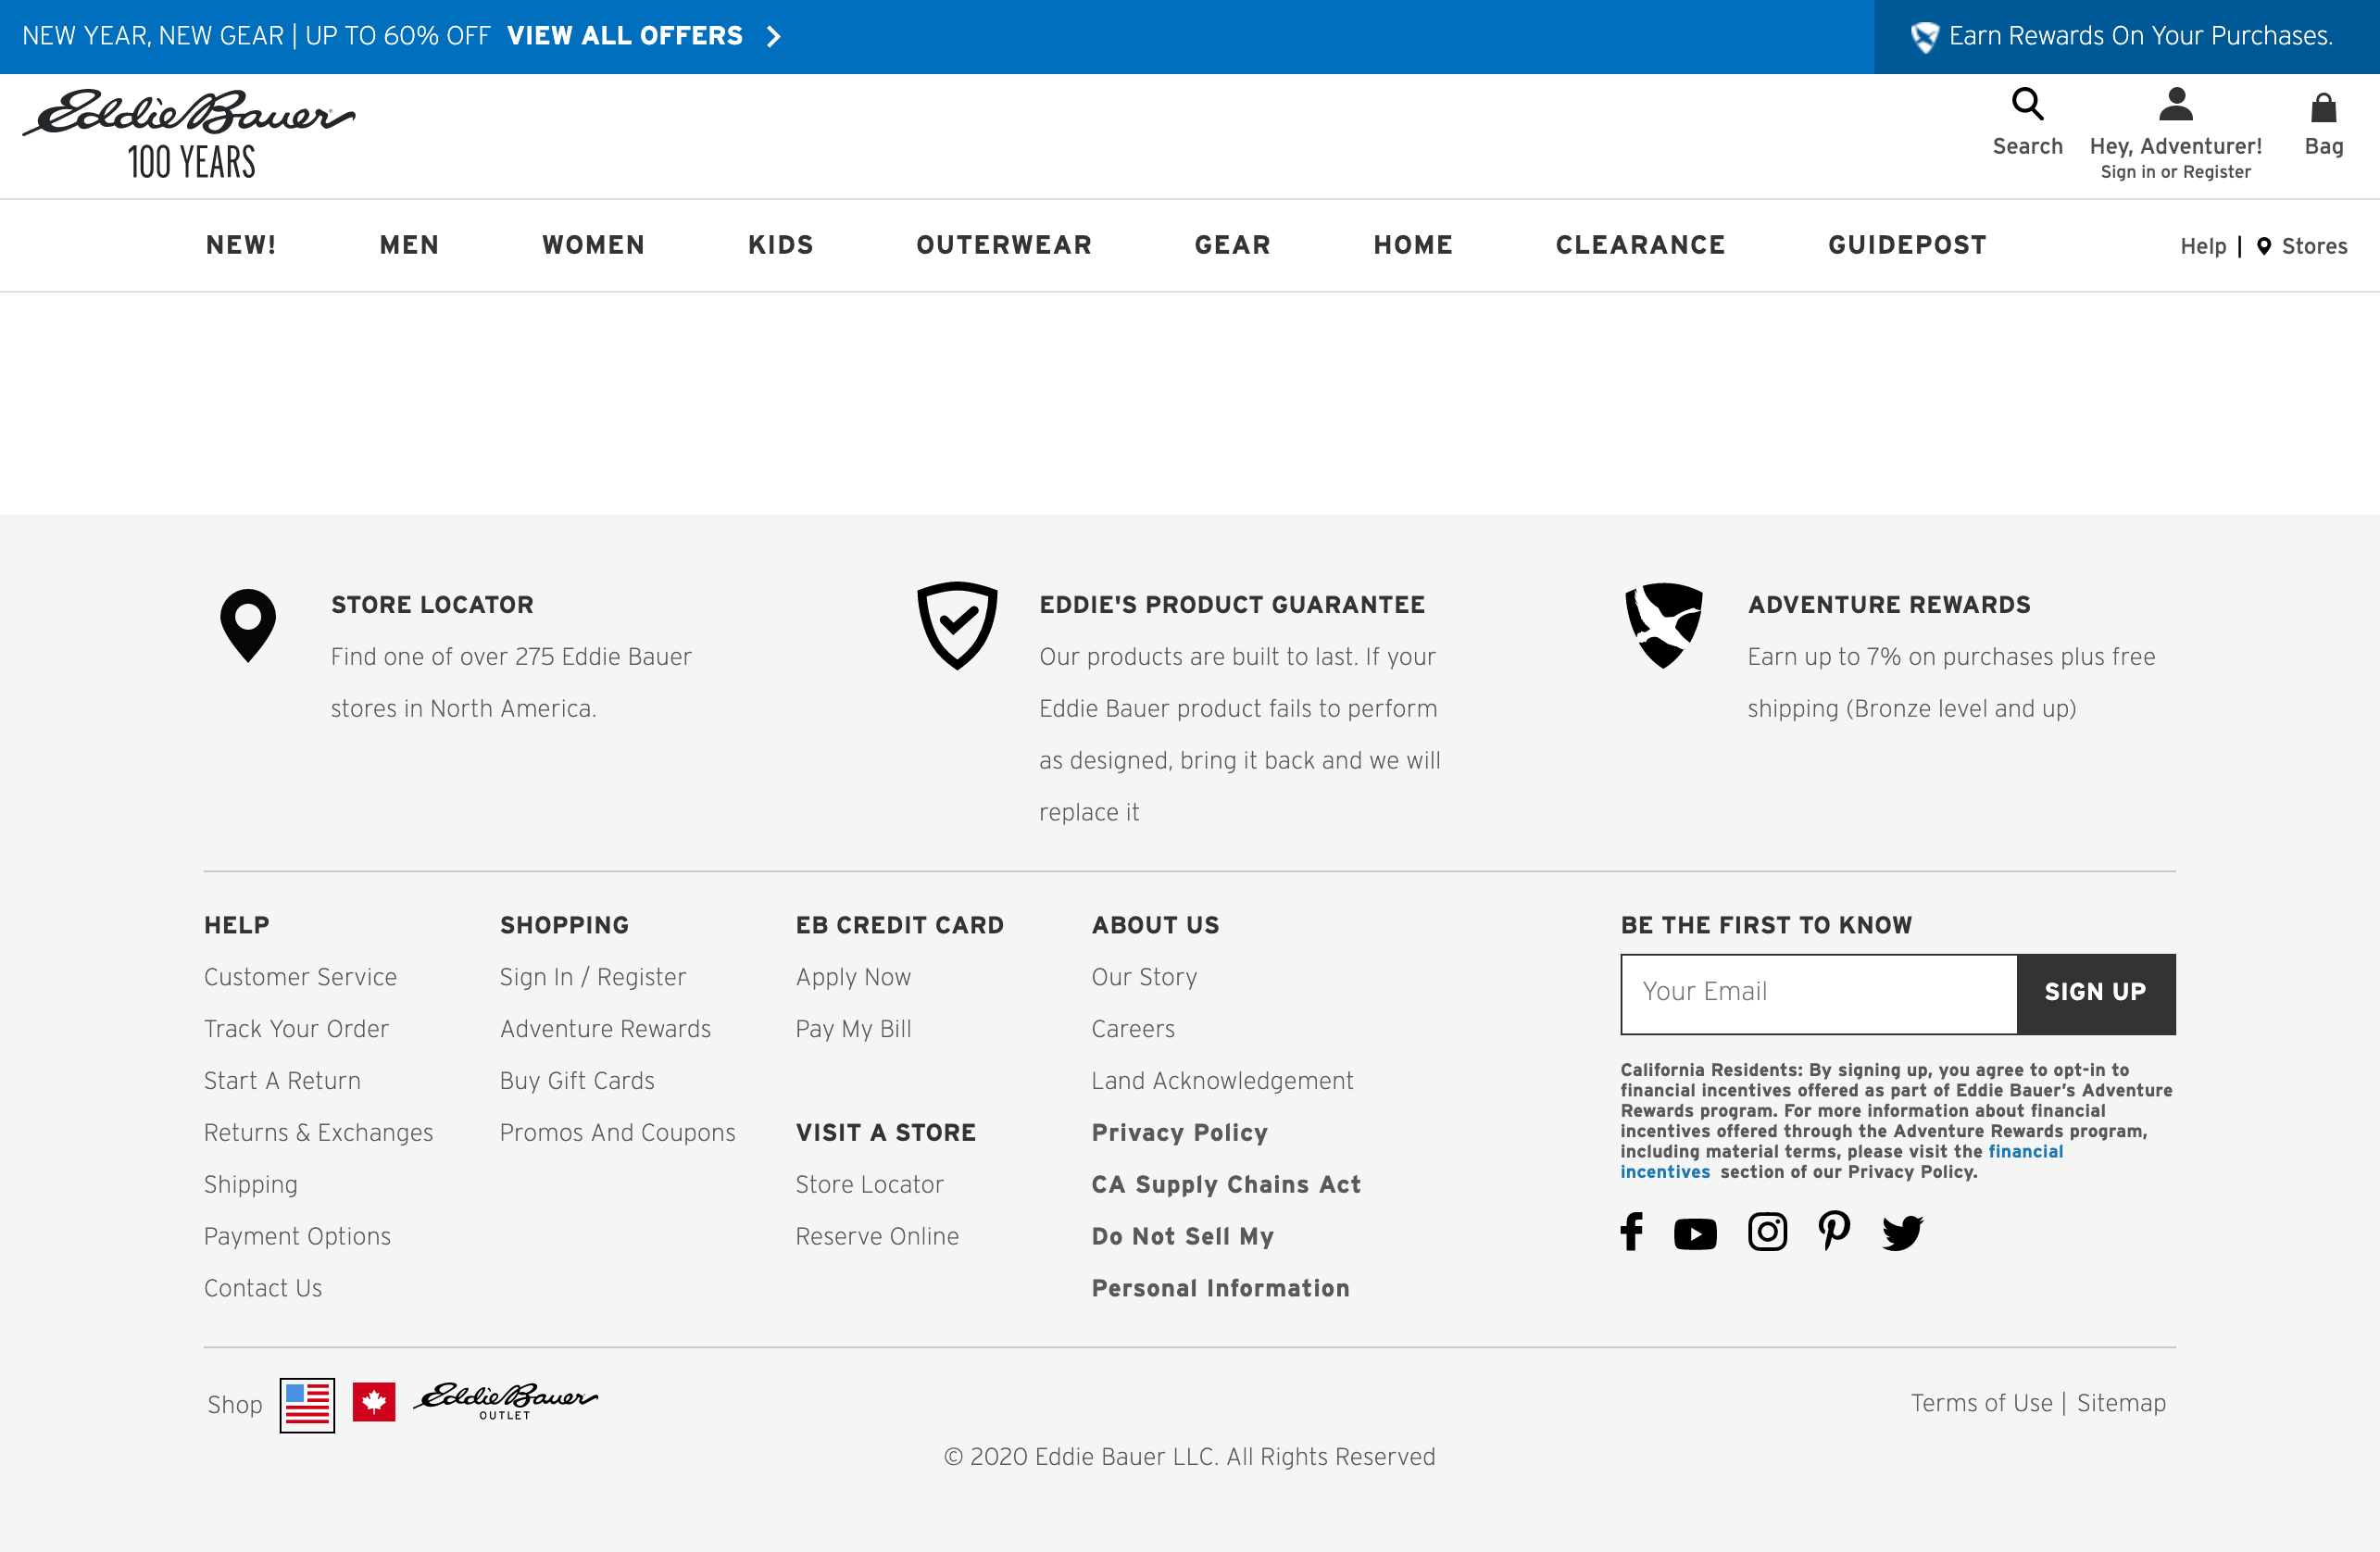Open the Eddie Bauer Outlet logo
Viewport: 2380px width, 1552px height.
tap(506, 1401)
